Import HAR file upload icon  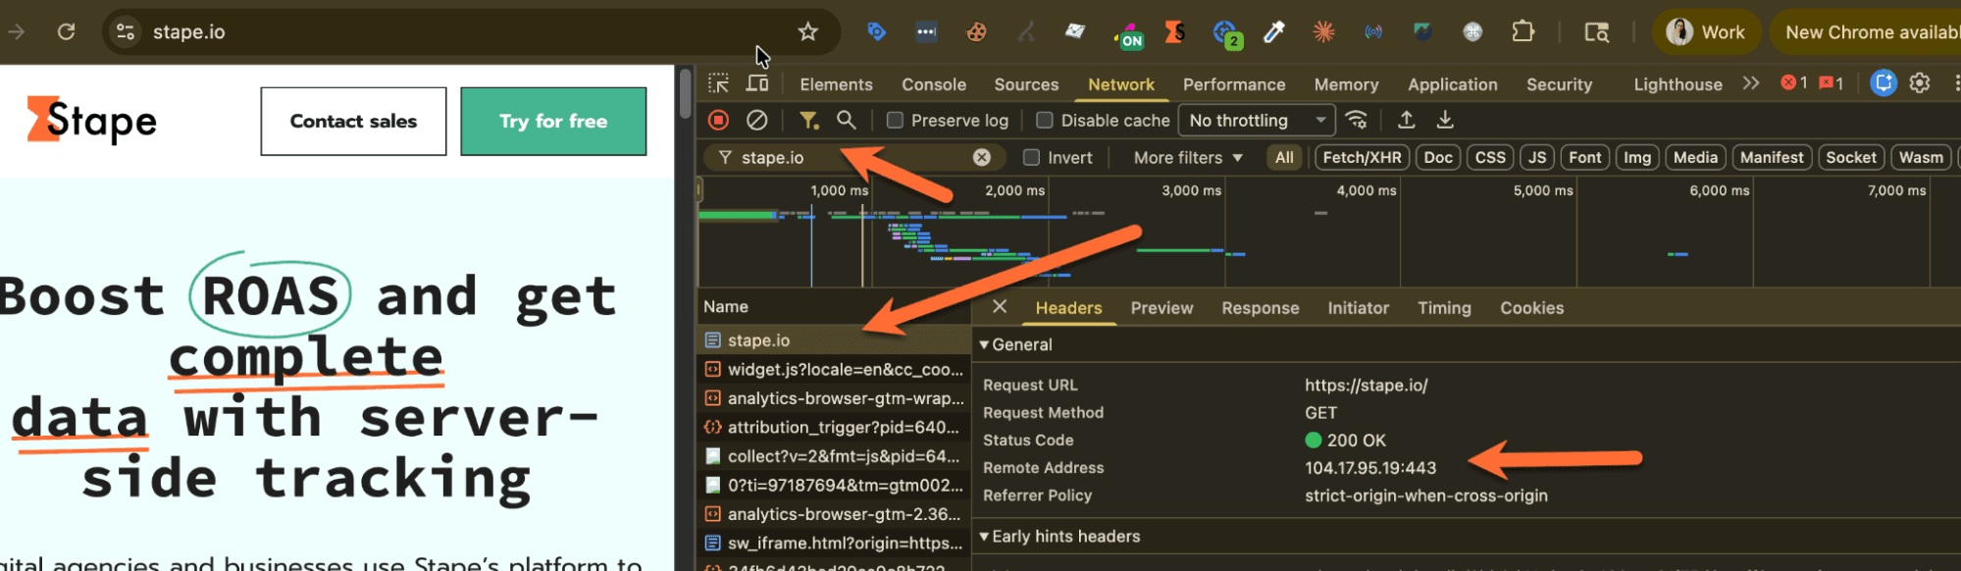1406,120
